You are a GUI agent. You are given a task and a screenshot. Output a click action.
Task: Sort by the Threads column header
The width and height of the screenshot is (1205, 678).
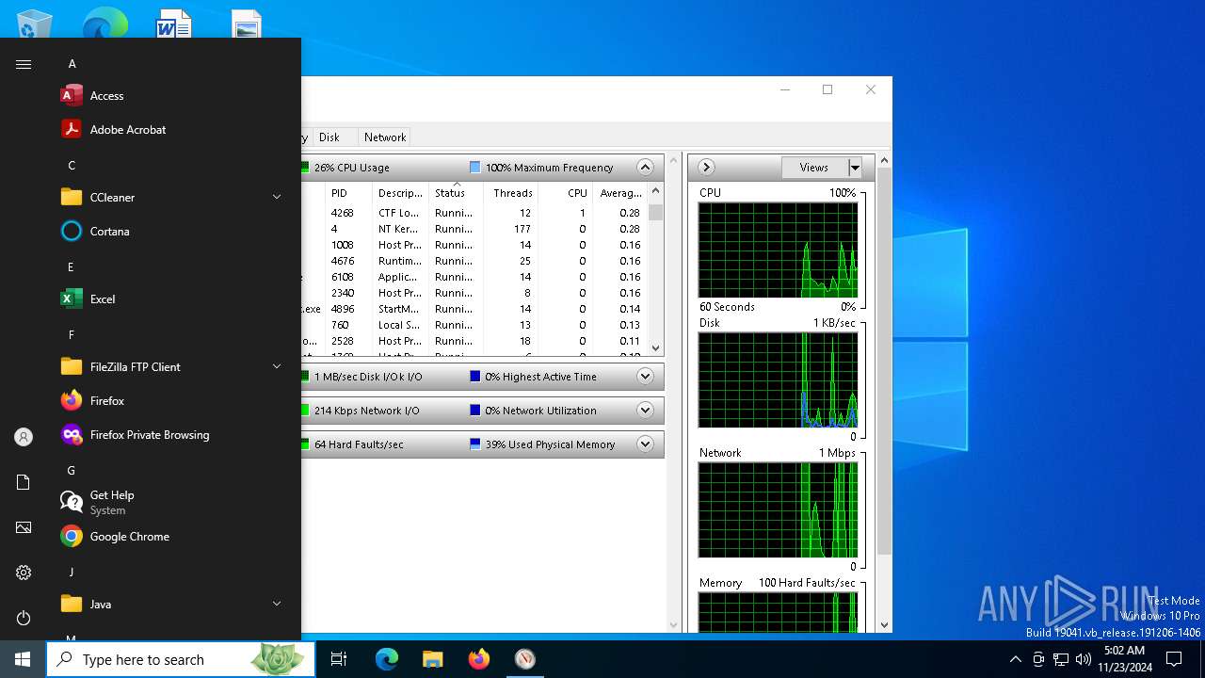511,193
